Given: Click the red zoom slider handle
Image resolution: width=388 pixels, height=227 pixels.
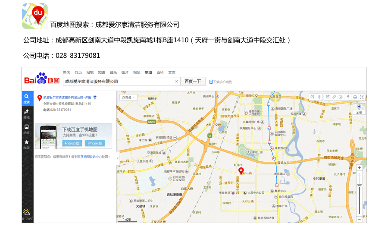Looking at the screenshot, I should pos(359,186).
